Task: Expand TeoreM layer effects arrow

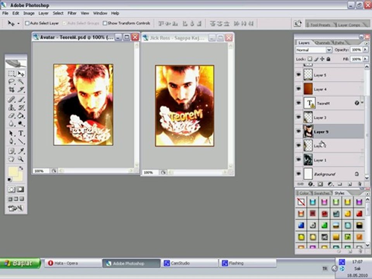Action: point(362,103)
